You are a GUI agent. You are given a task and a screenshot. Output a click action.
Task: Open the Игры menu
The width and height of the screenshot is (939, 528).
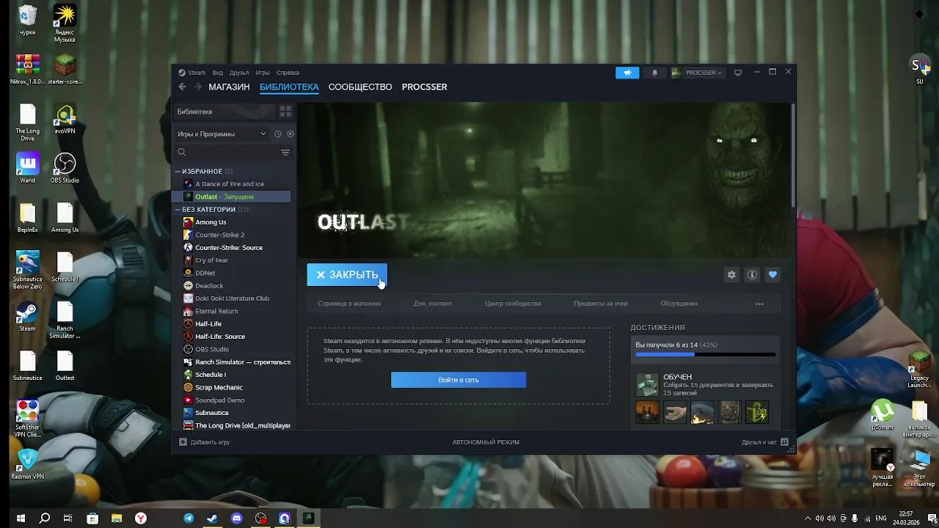[263, 73]
